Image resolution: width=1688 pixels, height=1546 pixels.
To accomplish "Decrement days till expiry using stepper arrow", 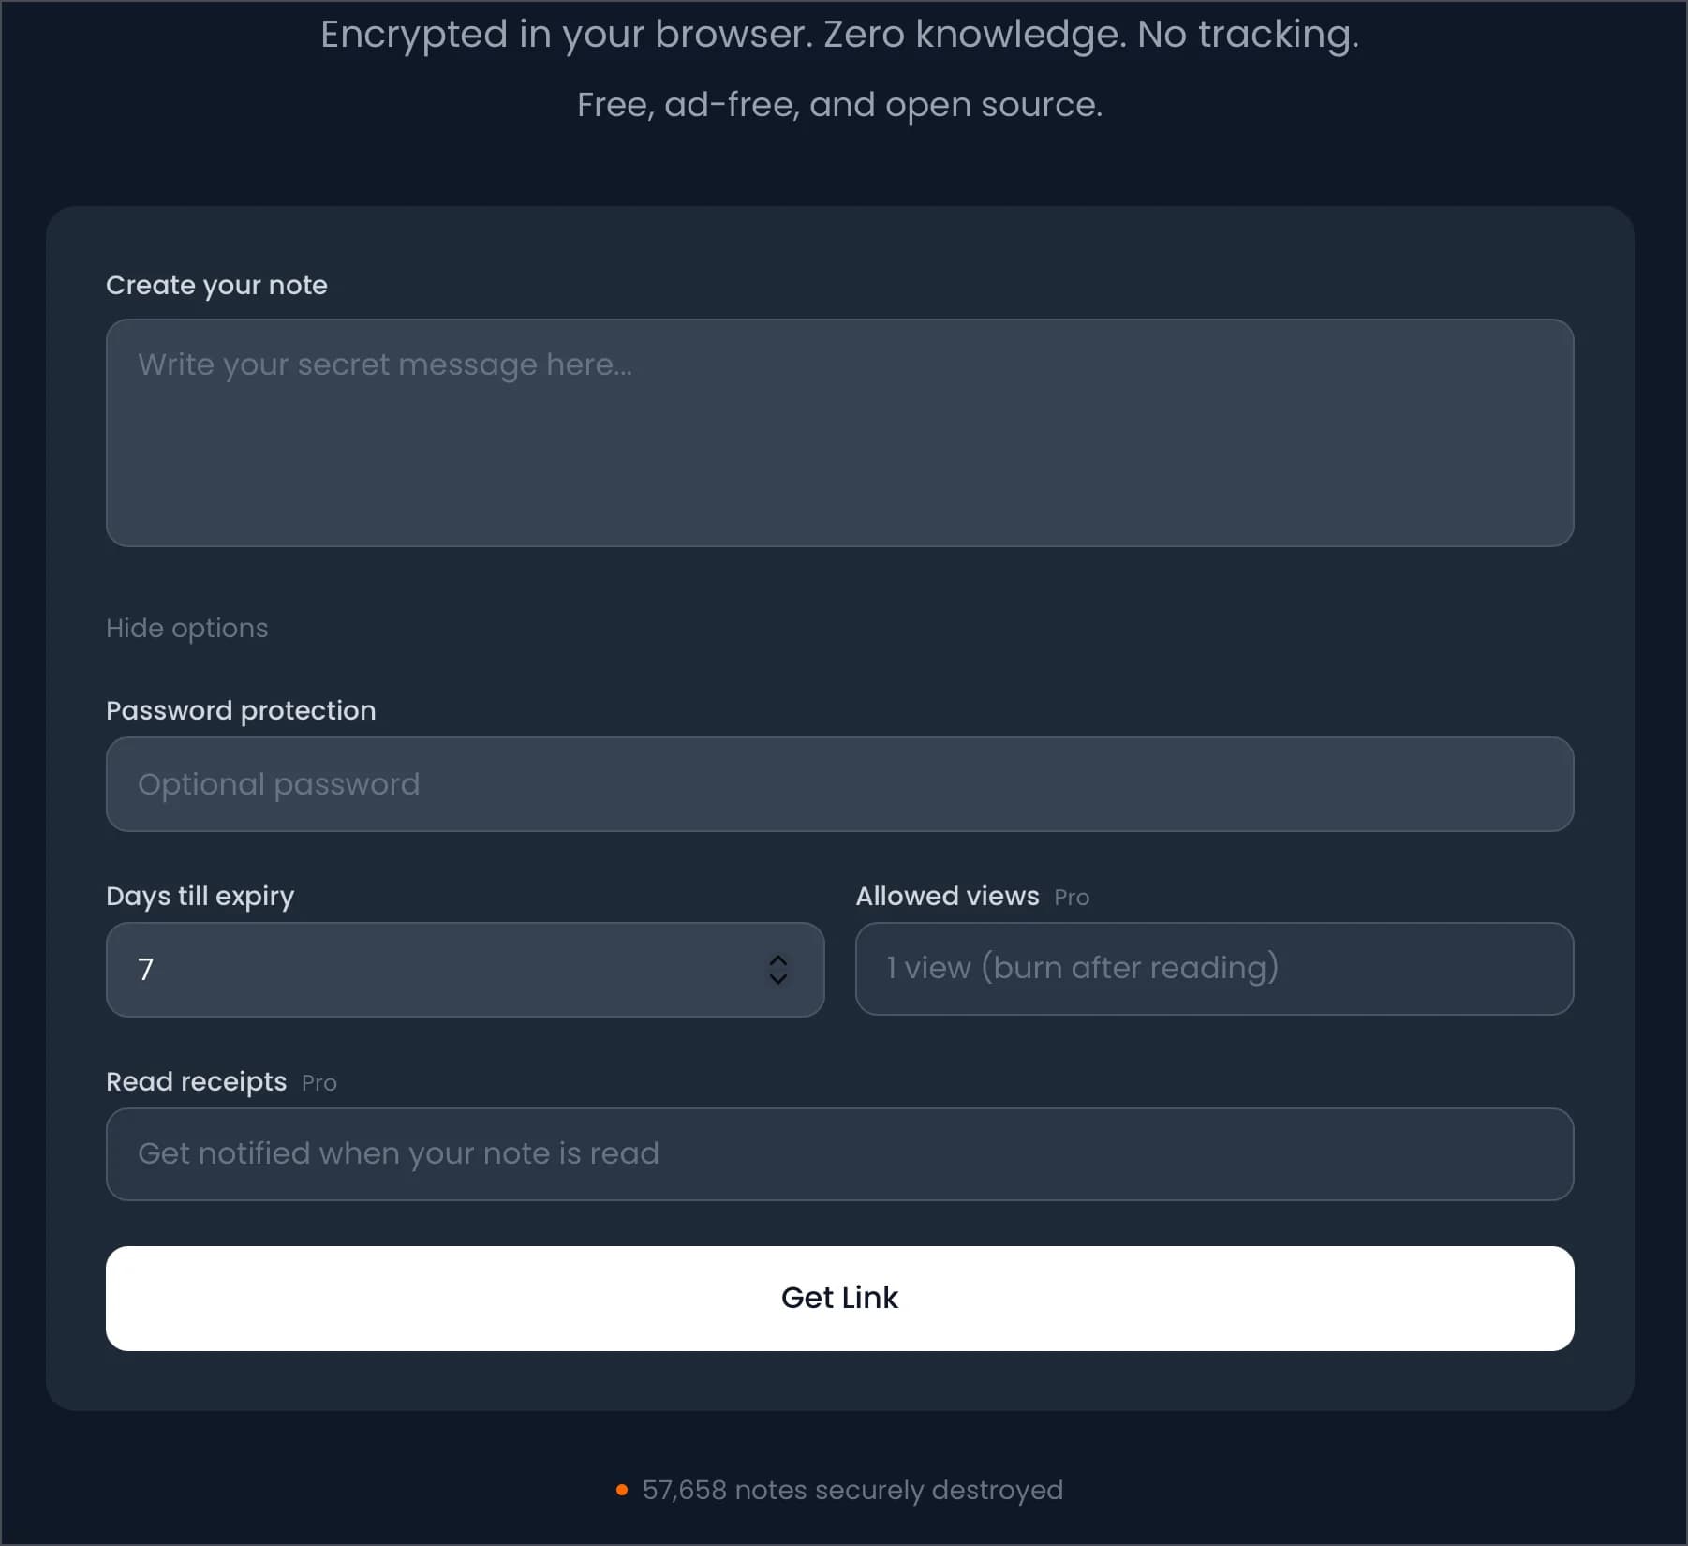I will click(x=777, y=981).
